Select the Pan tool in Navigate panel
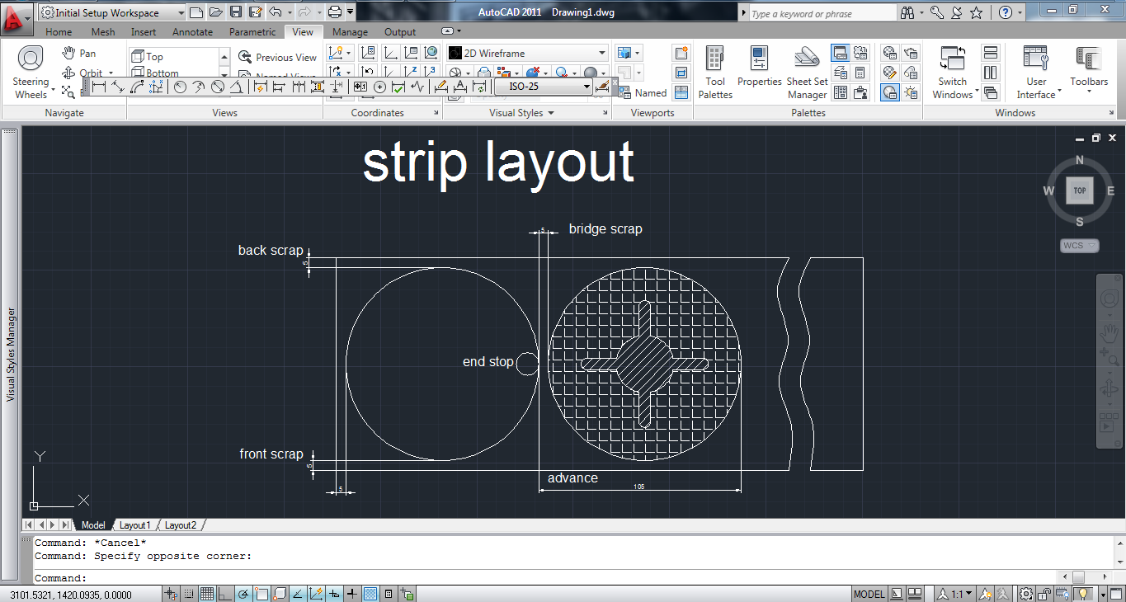Viewport: 1126px width, 602px height. (87, 52)
